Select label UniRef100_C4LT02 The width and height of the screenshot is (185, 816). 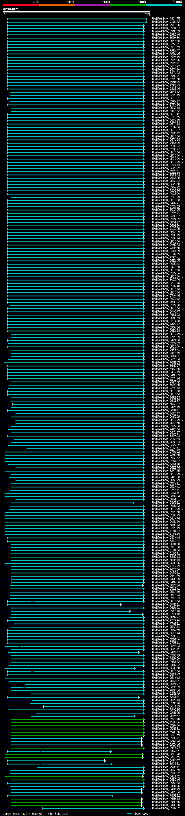coord(166,776)
